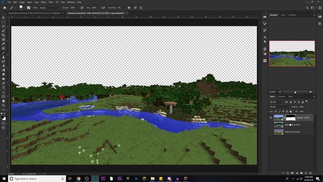Image resolution: width=323 pixels, height=182 pixels.
Task: Hide the top masked layer eye icon
Action: coord(271,118)
